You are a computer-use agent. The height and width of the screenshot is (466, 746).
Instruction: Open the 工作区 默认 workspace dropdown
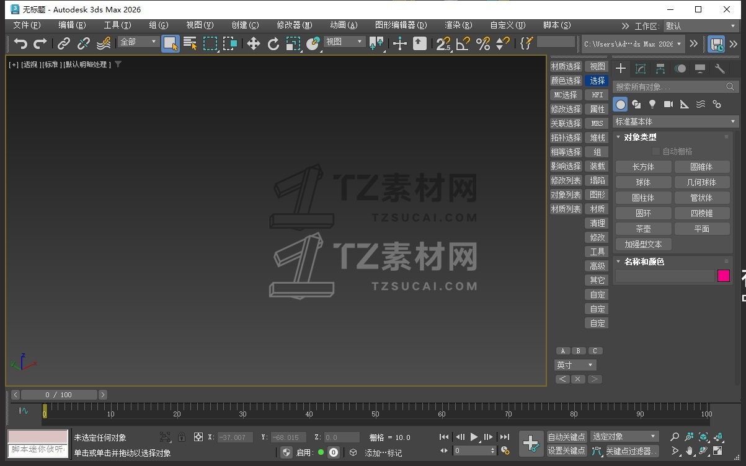(x=701, y=26)
